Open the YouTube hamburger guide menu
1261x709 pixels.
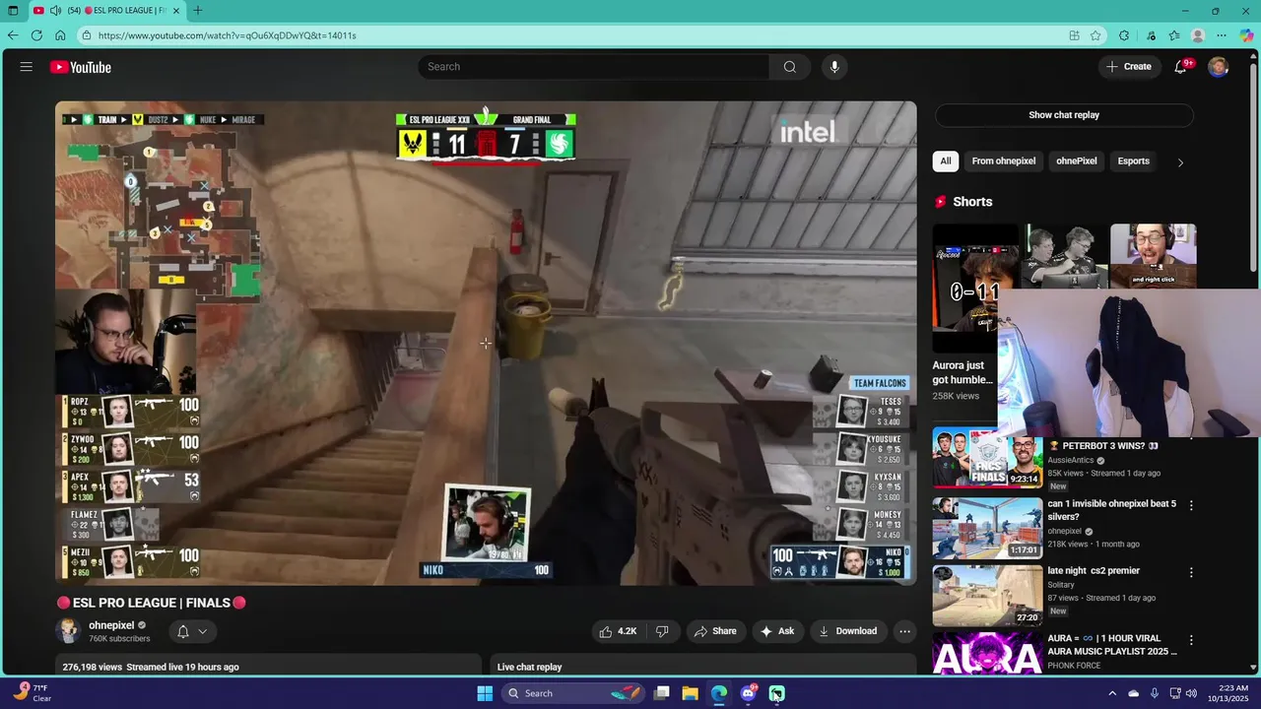(x=27, y=67)
